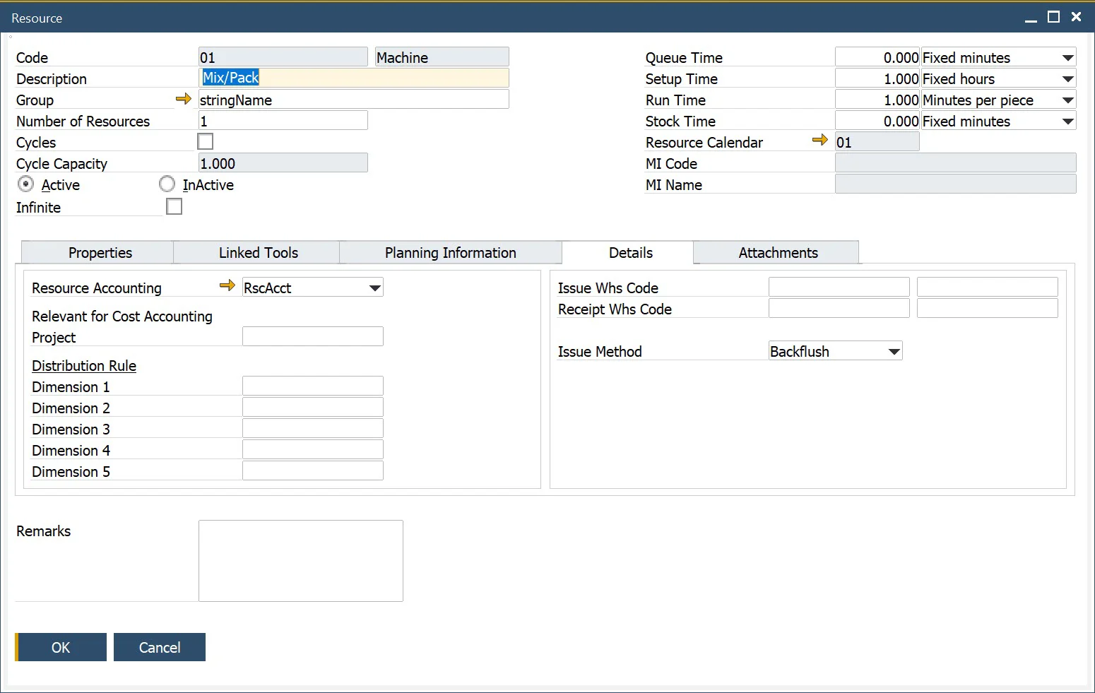Open the Planning Information tab
This screenshot has height=693, width=1095.
pos(450,253)
